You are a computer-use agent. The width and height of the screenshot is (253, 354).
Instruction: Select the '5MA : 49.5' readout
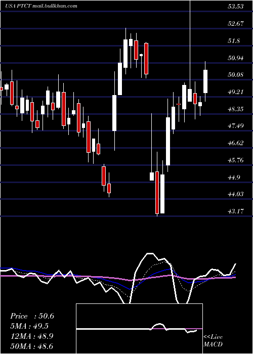click(x=29, y=326)
